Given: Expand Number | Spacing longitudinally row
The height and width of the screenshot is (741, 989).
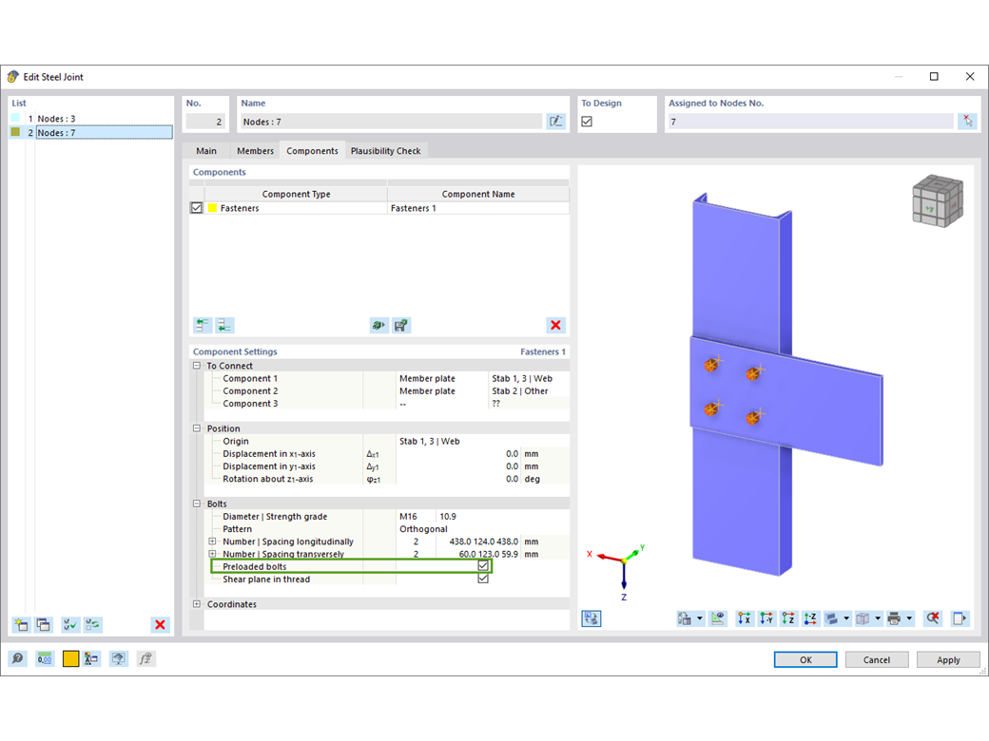Looking at the screenshot, I should pos(213,541).
